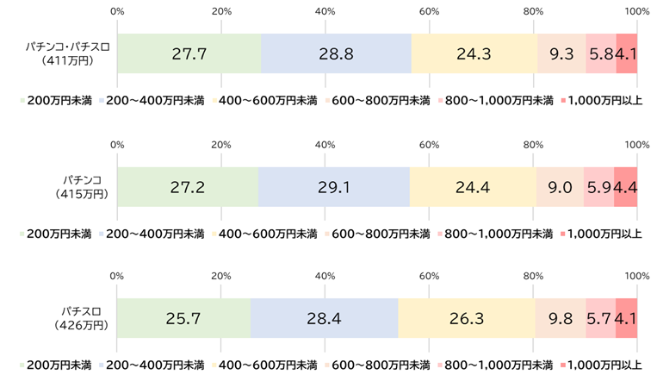Click the 9.3 segment in top bar
657x381 pixels.
561,53
